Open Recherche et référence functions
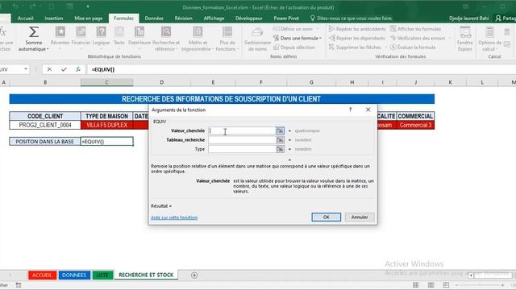The width and height of the screenshot is (516, 290). click(x=166, y=39)
